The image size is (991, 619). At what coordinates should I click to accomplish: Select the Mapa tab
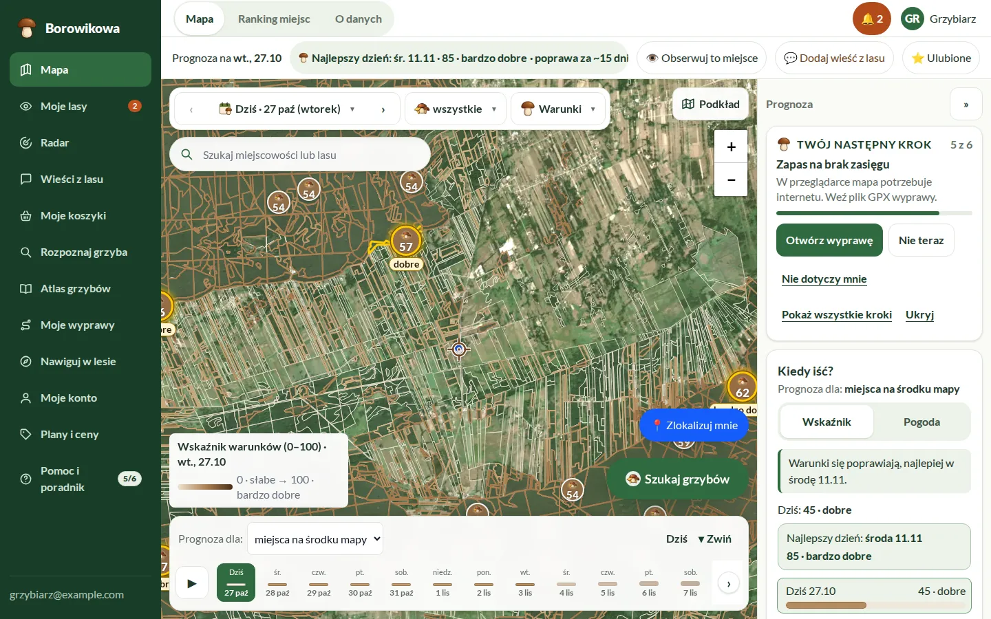[200, 19]
